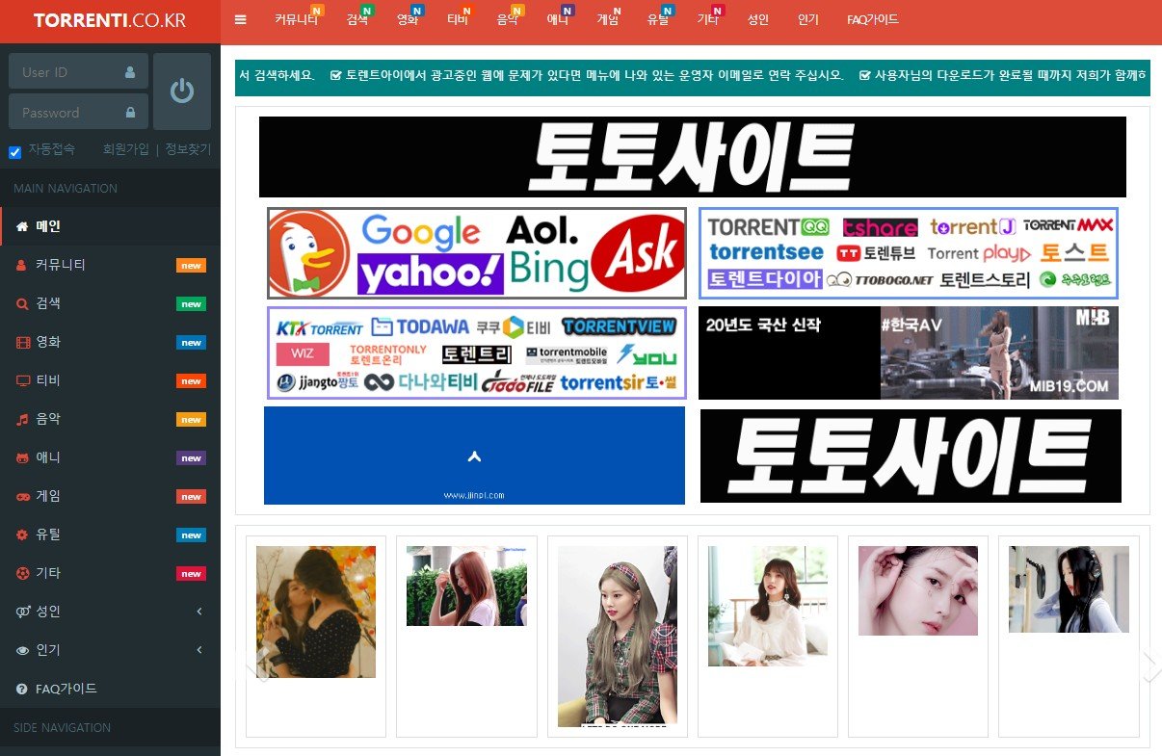Viewport: 1162px width, 756px height.
Task: Click the home icon beside 메인
Action: (x=22, y=226)
